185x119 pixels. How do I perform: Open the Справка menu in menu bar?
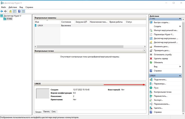pos(29,7)
